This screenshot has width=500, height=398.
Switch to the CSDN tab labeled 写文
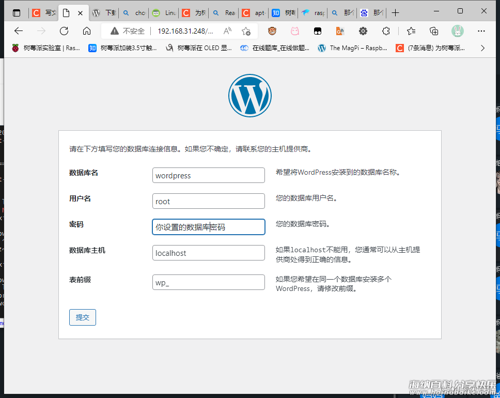(44, 13)
